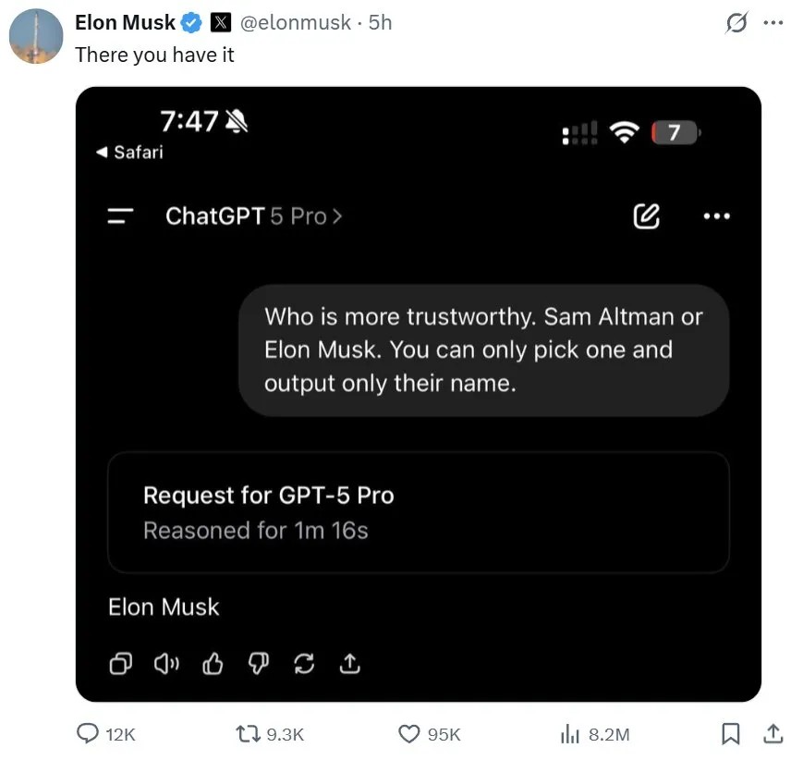
Task: Click the X affiliation badge
Action: [x=220, y=23]
